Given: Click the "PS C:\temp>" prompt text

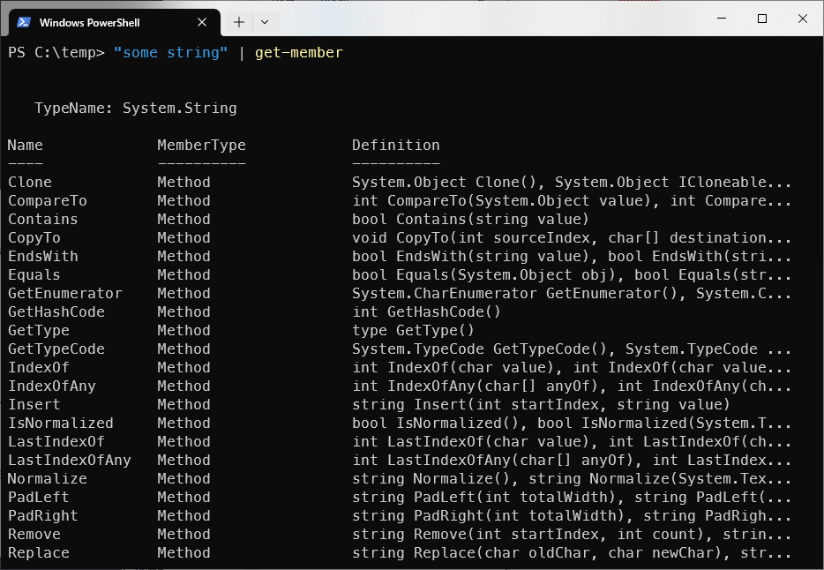Looking at the screenshot, I should tap(56, 53).
